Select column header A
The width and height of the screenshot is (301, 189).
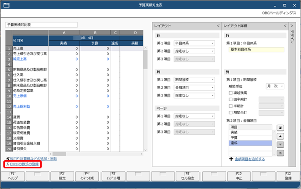[64, 33]
